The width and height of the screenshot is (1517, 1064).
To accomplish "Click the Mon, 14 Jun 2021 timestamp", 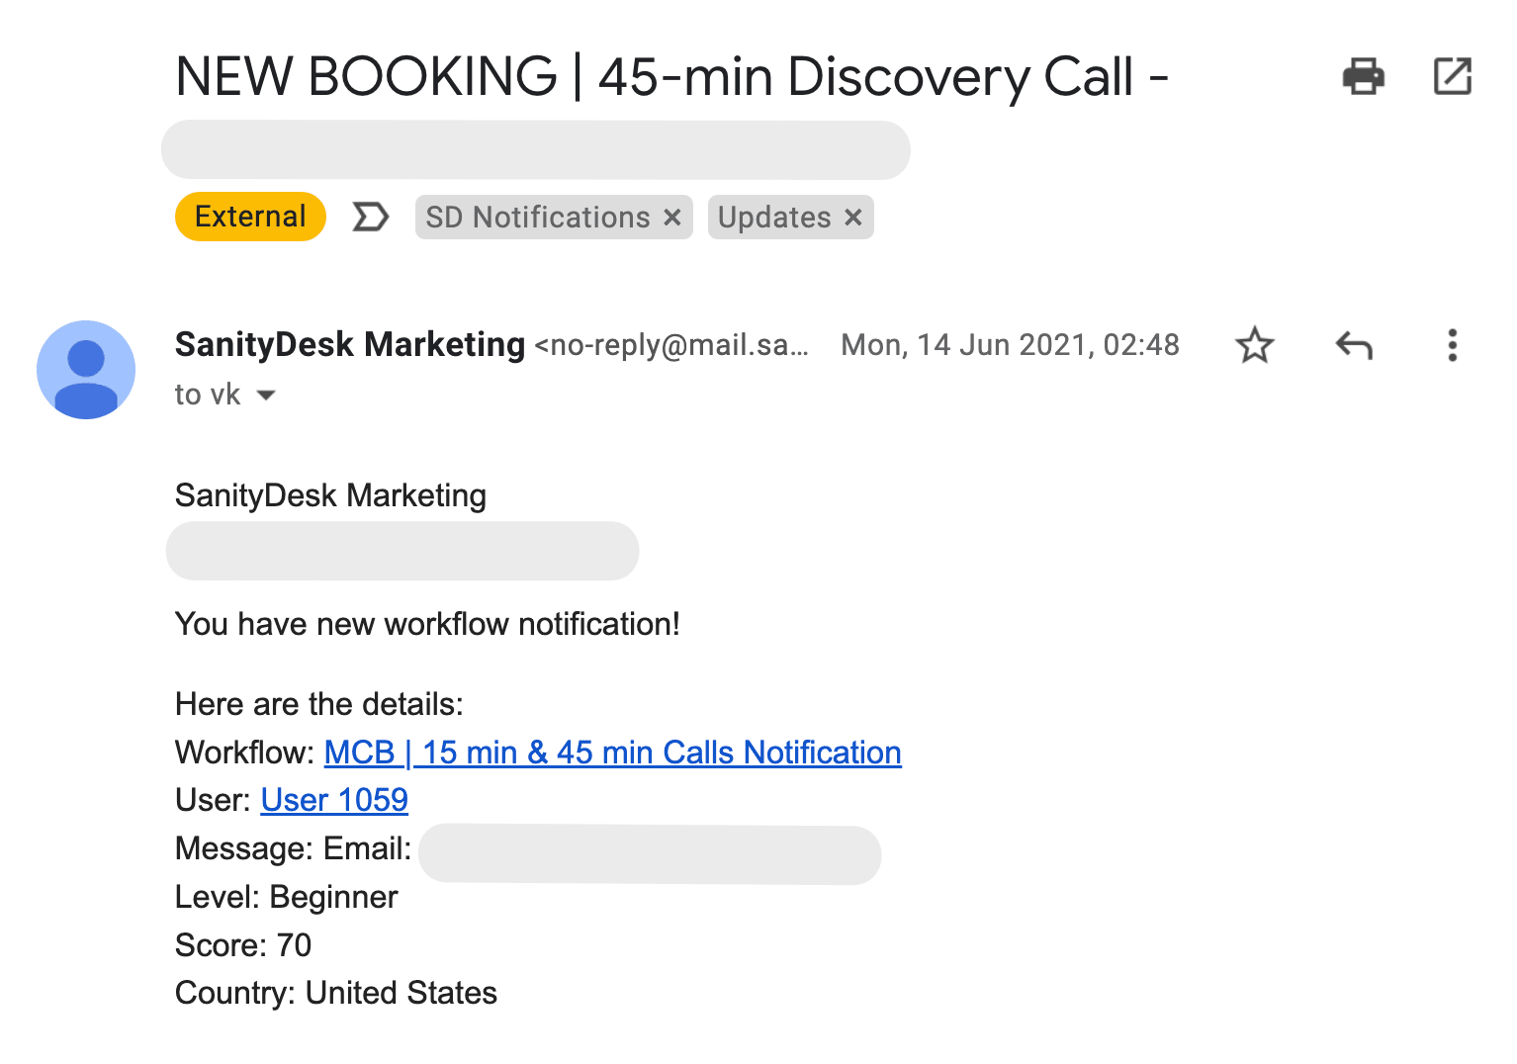I will pos(1010,345).
